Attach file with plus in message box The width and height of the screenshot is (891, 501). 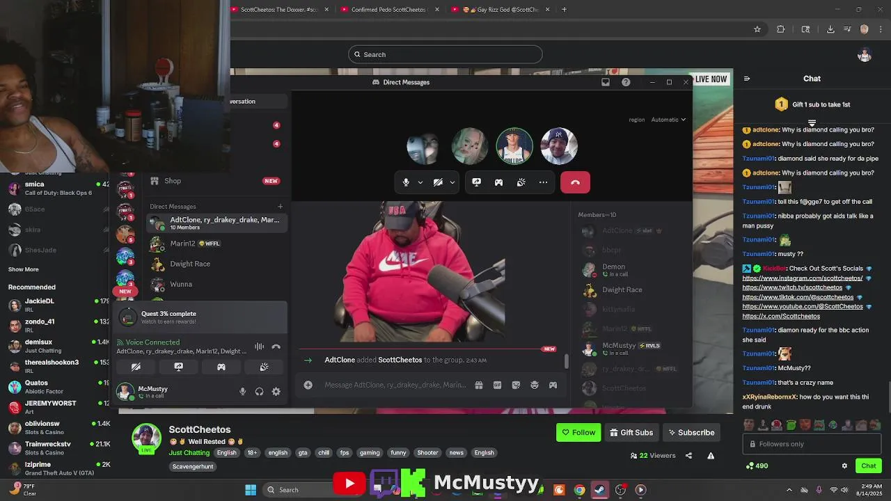(308, 385)
